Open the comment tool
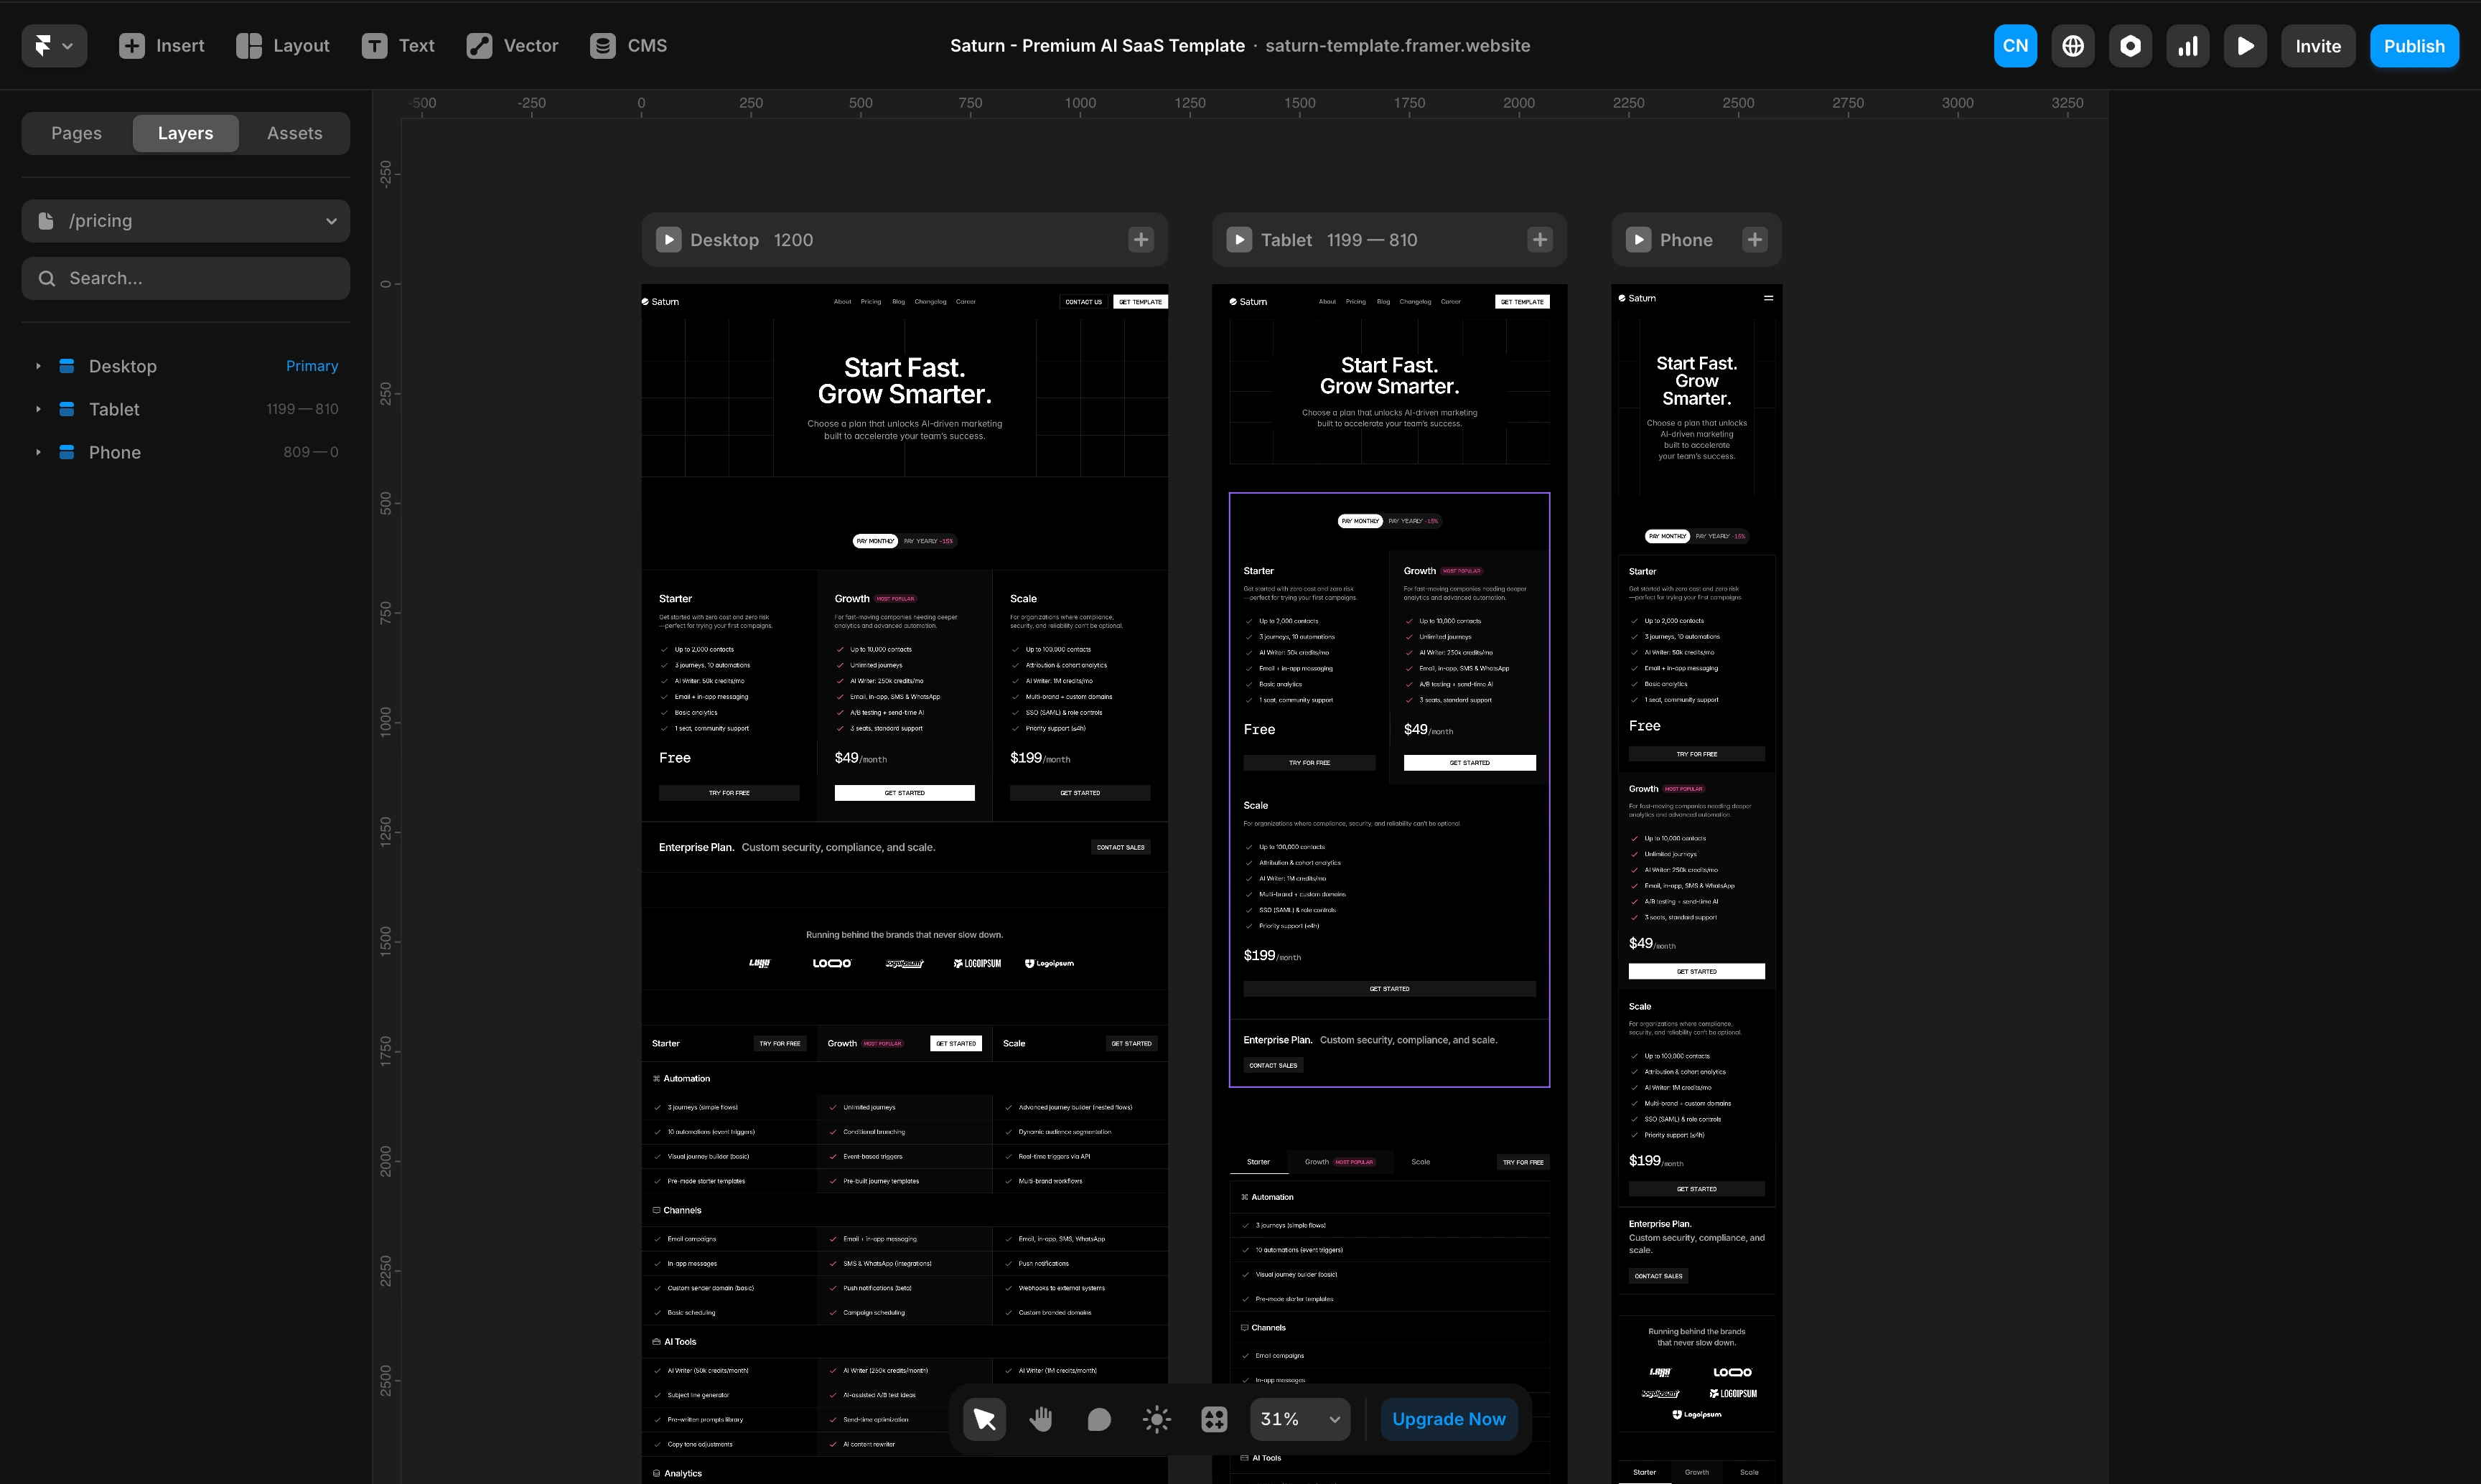This screenshot has width=2481, height=1484. [x=1098, y=1419]
